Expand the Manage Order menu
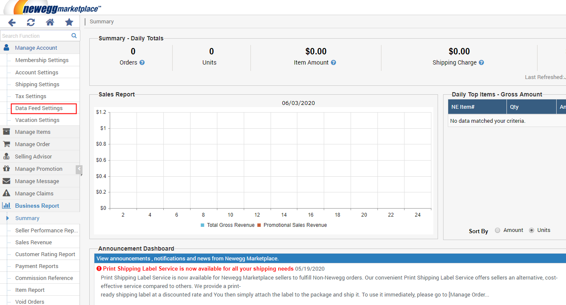The width and height of the screenshot is (566, 305). pyautogui.click(x=40, y=144)
